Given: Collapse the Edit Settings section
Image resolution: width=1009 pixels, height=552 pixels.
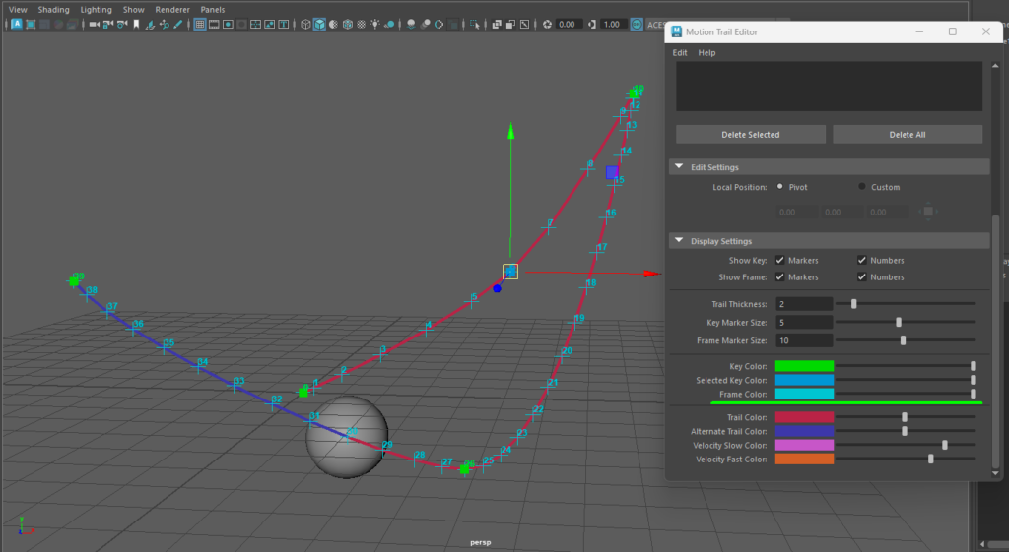Looking at the screenshot, I should [x=679, y=167].
